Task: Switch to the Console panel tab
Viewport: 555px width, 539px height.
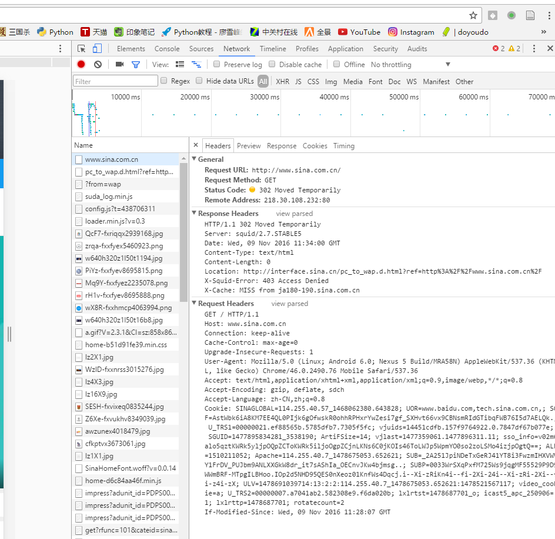Action: [x=167, y=49]
